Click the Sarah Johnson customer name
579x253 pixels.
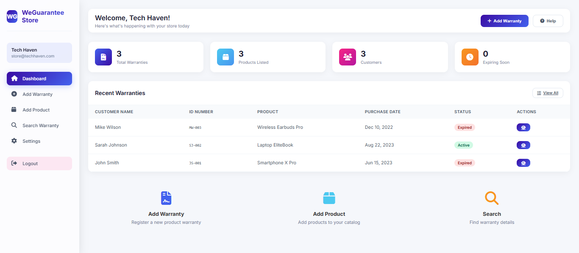(111, 145)
